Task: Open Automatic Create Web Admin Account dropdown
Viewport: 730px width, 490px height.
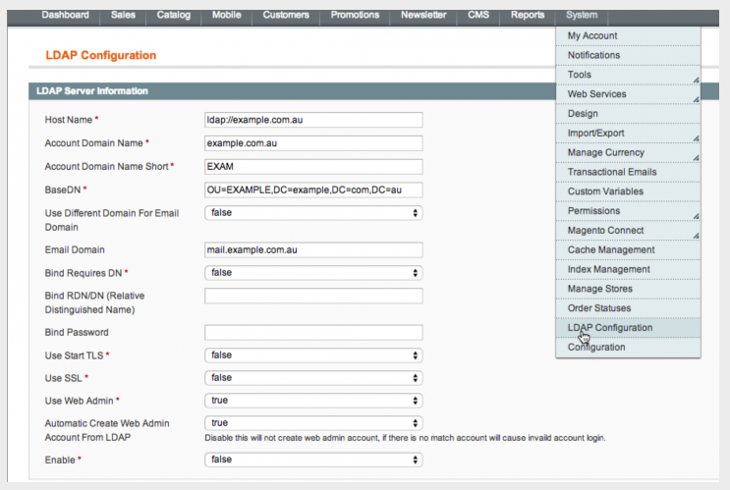Action: tap(313, 423)
